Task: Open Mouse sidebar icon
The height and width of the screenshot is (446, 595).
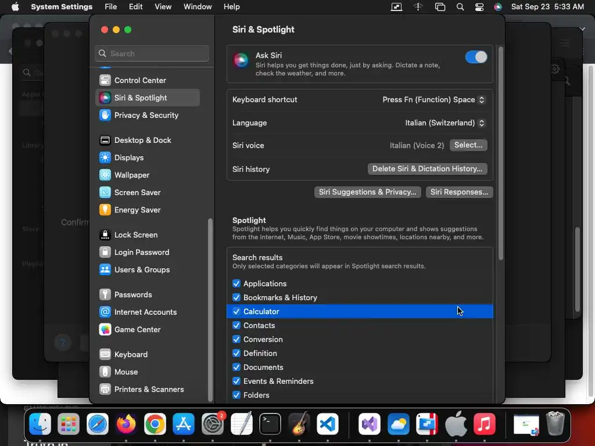Action: [x=105, y=372]
